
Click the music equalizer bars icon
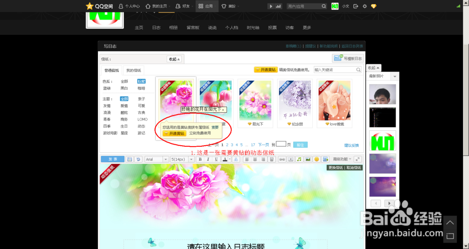pyautogui.click(x=278, y=6)
